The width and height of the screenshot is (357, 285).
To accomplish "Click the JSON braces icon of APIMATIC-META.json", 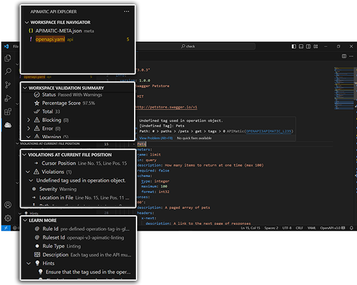I will (x=31, y=31).
